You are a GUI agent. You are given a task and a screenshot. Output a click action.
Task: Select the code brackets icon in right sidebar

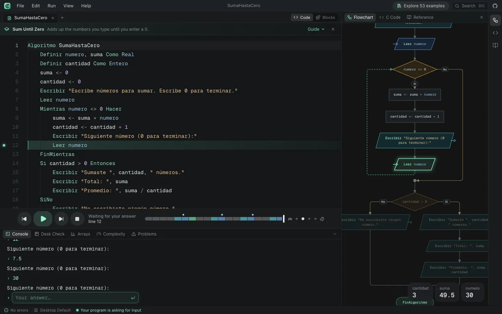tap(495, 33)
